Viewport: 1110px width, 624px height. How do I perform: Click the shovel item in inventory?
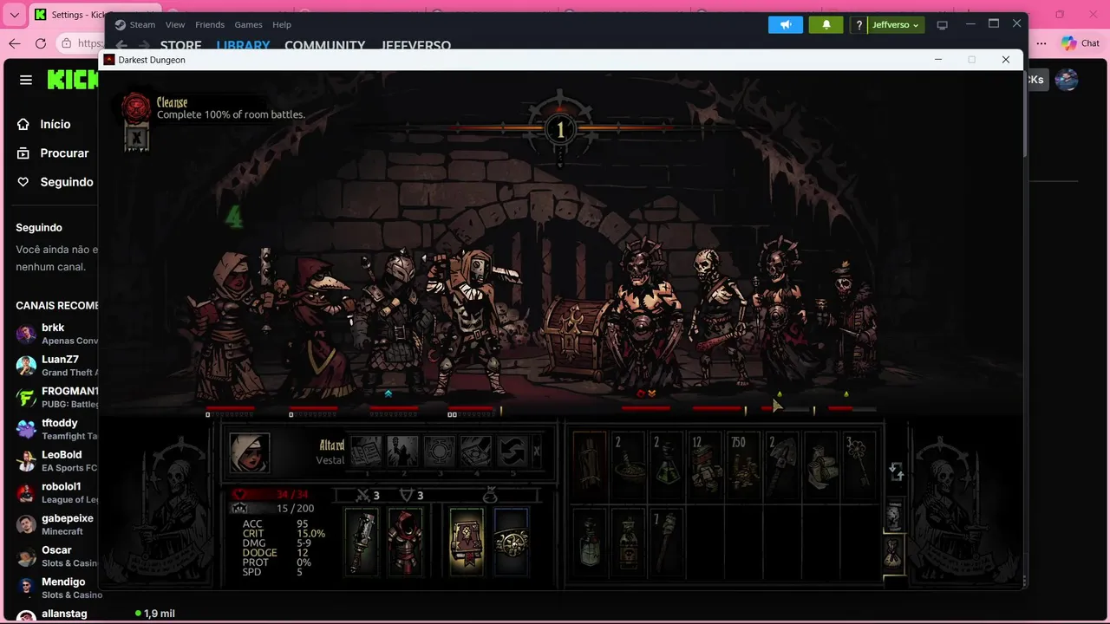781,466
